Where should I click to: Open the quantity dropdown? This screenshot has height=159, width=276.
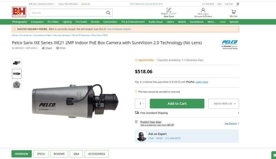(x=141, y=103)
